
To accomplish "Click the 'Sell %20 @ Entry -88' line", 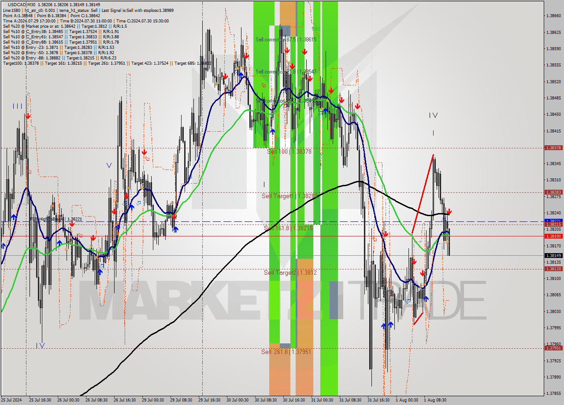I will tap(59, 58).
